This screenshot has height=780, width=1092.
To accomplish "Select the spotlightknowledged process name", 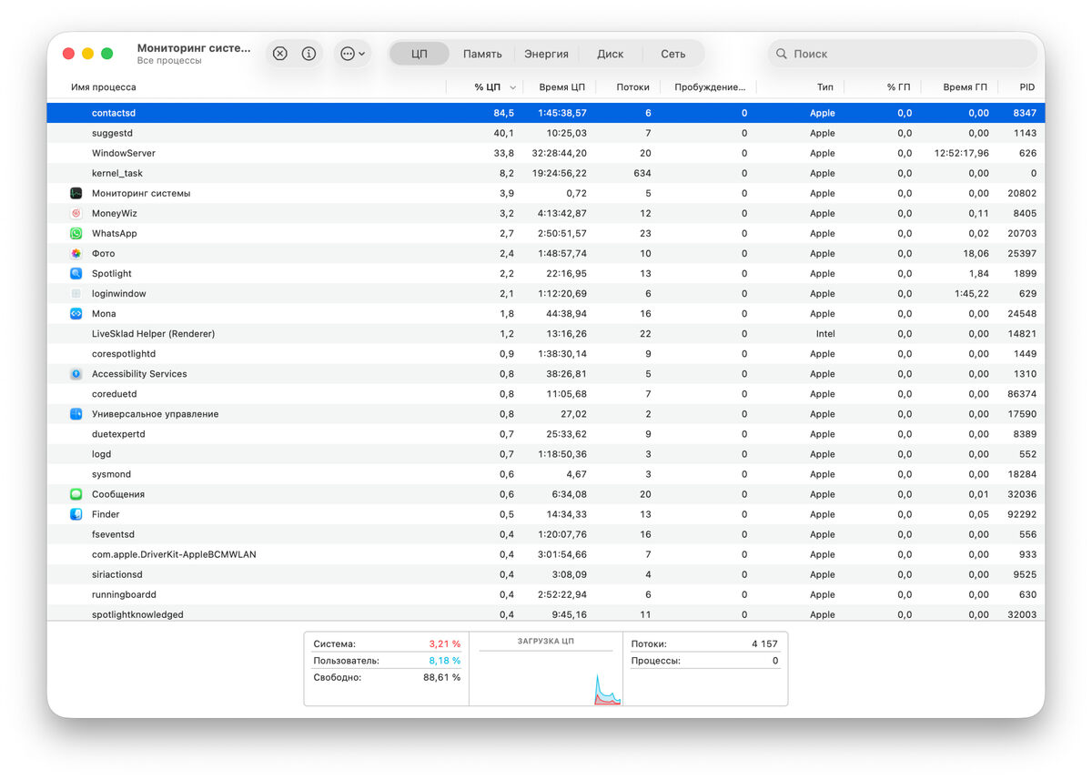I will point(137,614).
